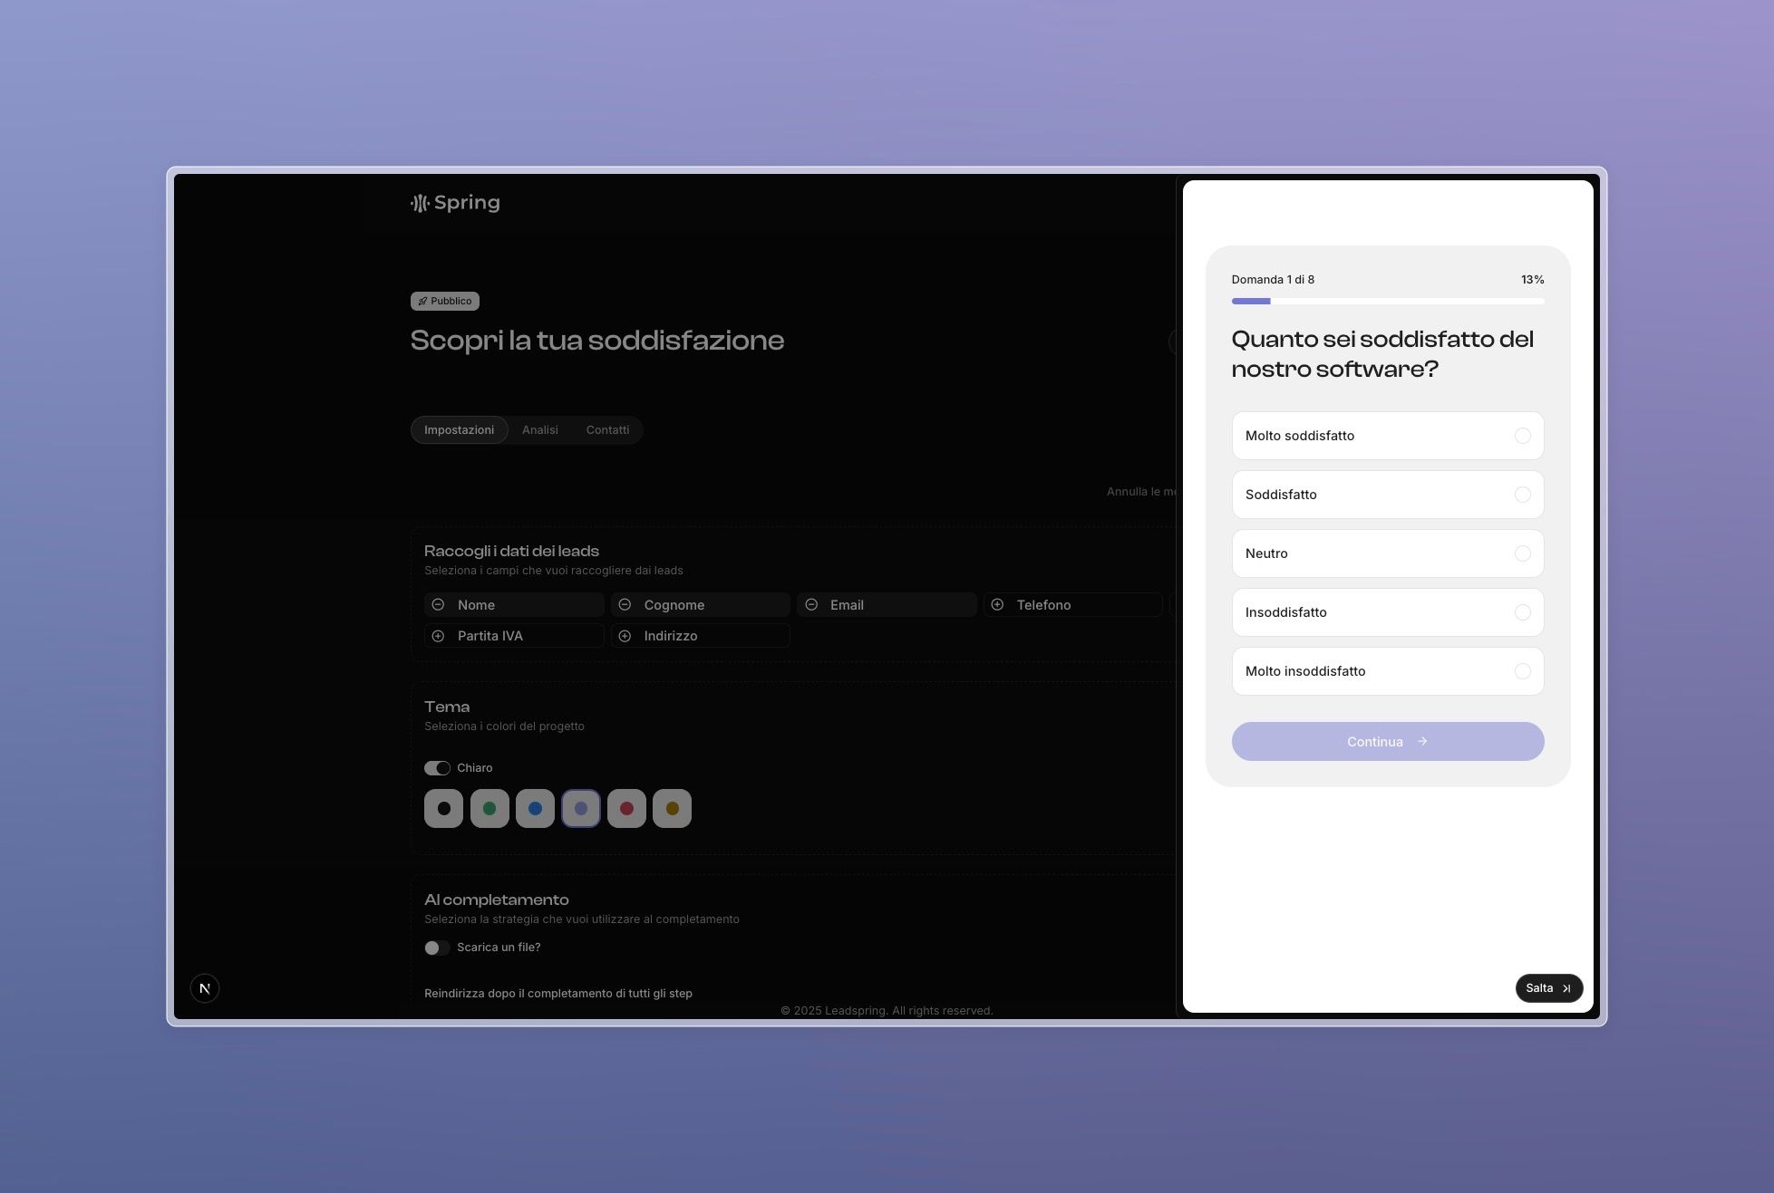Screen dimensions: 1774x1193
Task: Open the Next.js dev tools badge
Action: coord(205,988)
